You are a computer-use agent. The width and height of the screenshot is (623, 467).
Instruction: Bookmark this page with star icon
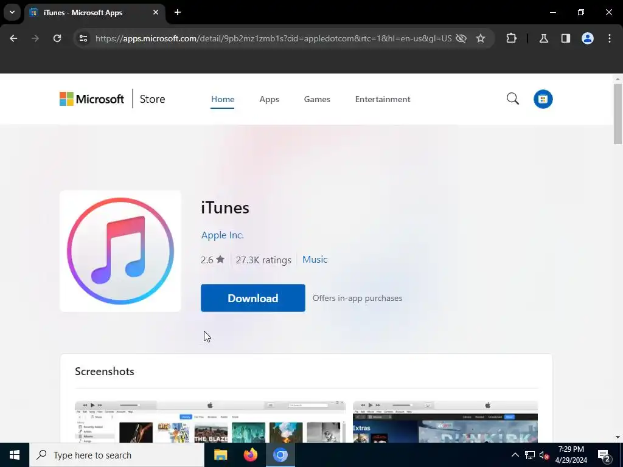[x=481, y=38]
